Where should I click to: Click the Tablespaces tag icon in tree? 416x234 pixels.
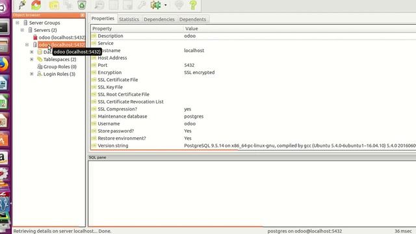[40, 59]
